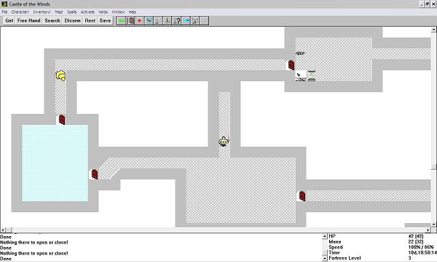Viewport: 437px width, 262px height.
Task: Click the Rest button
Action: [90, 20]
